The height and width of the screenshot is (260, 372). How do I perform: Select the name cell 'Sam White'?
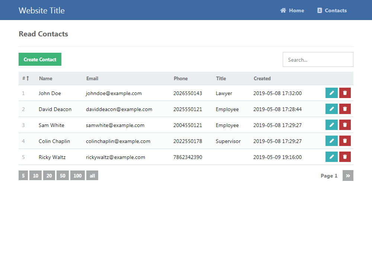click(x=51, y=125)
